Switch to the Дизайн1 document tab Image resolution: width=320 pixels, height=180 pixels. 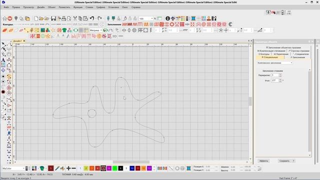(17, 41)
